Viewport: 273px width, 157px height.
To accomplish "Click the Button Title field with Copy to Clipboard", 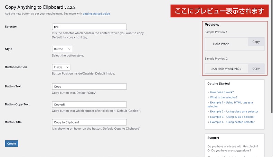I will click(x=89, y=122).
